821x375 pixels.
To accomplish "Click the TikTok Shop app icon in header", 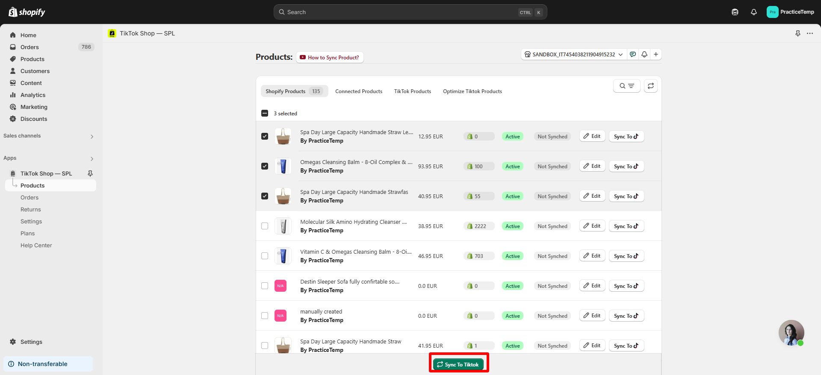I will coord(112,33).
